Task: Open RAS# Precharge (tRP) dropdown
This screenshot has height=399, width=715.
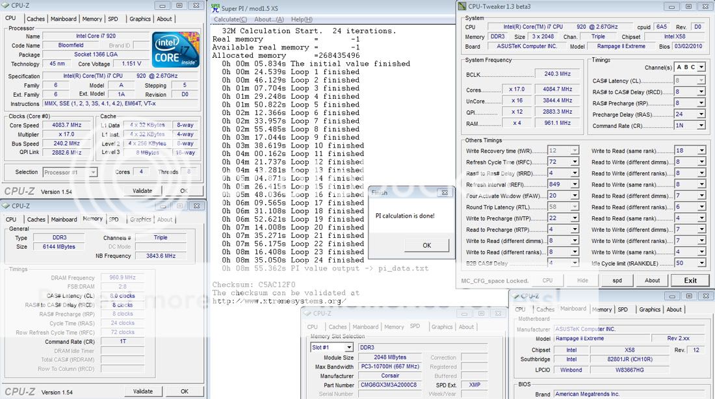Action: pyautogui.click(x=701, y=103)
